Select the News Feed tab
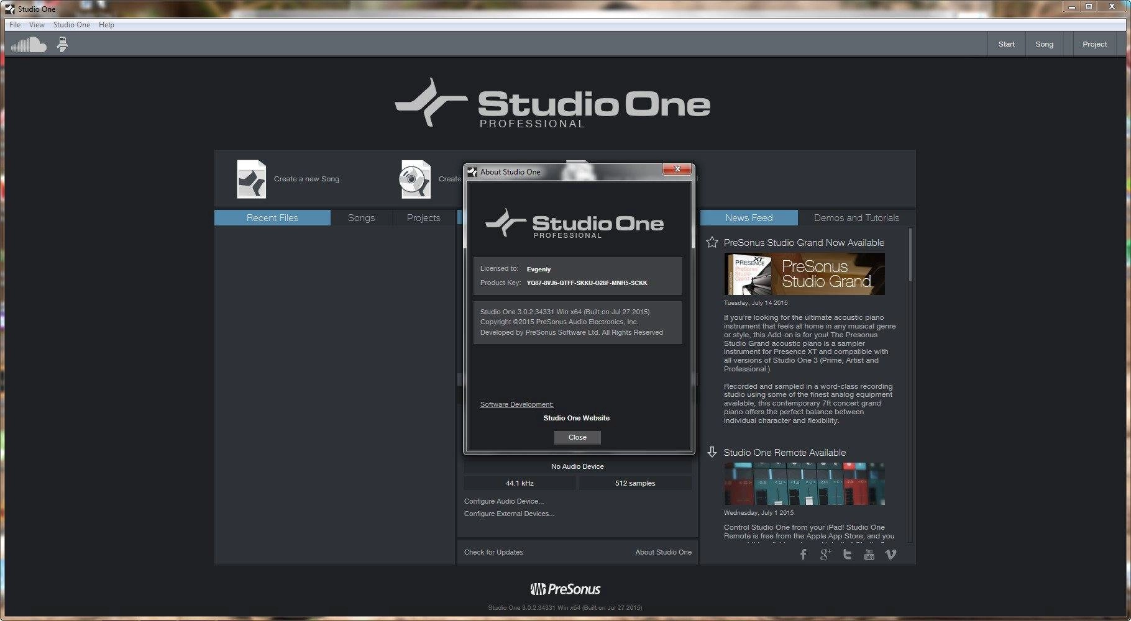Viewport: 1131px width, 621px height. pyautogui.click(x=749, y=218)
